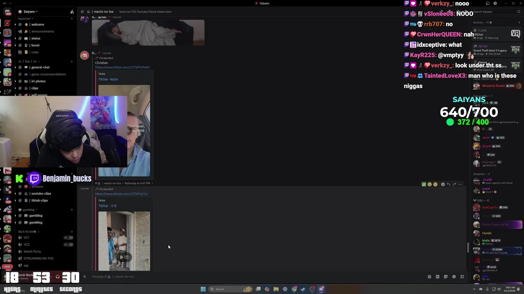Open the gift icon in message bar
The height and width of the screenshot is (294, 524).
[429, 277]
